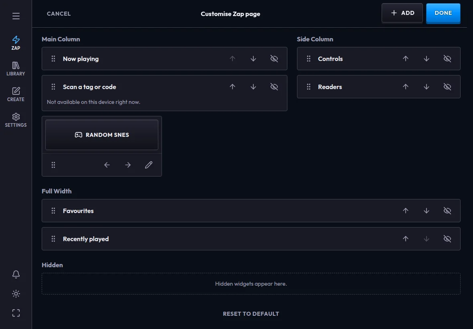Cancel customising the Zap page
Screen dimensions: 473x329
pyautogui.click(x=59, y=14)
